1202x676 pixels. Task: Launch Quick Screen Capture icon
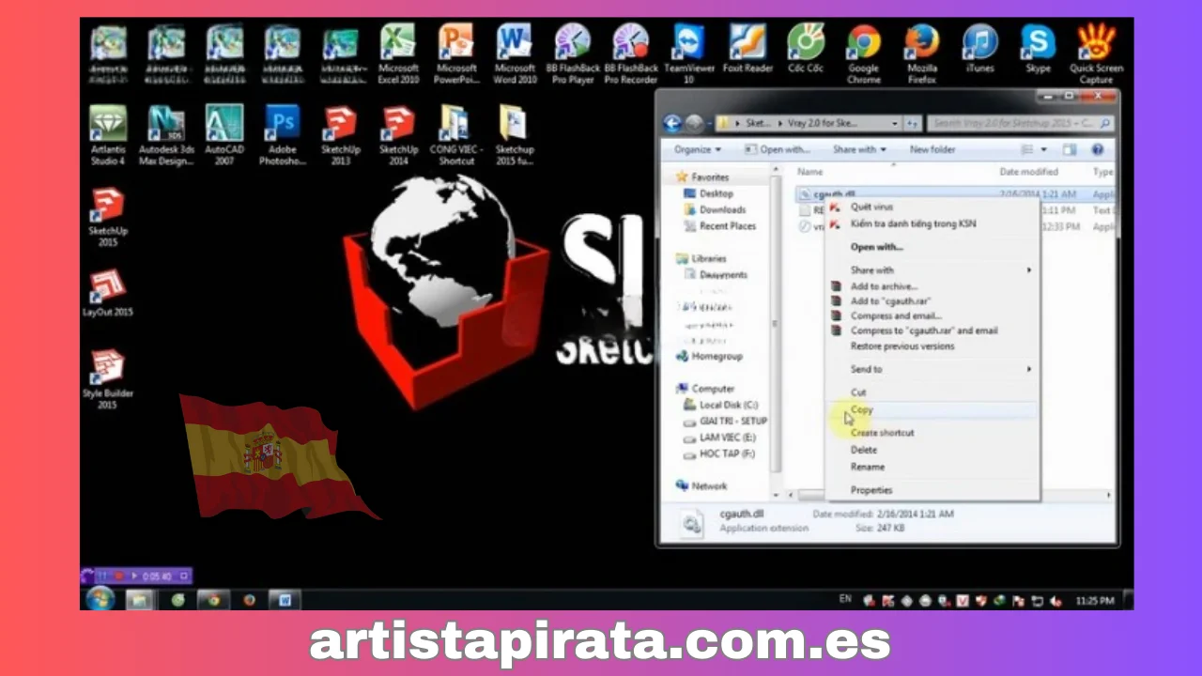pos(1096,54)
